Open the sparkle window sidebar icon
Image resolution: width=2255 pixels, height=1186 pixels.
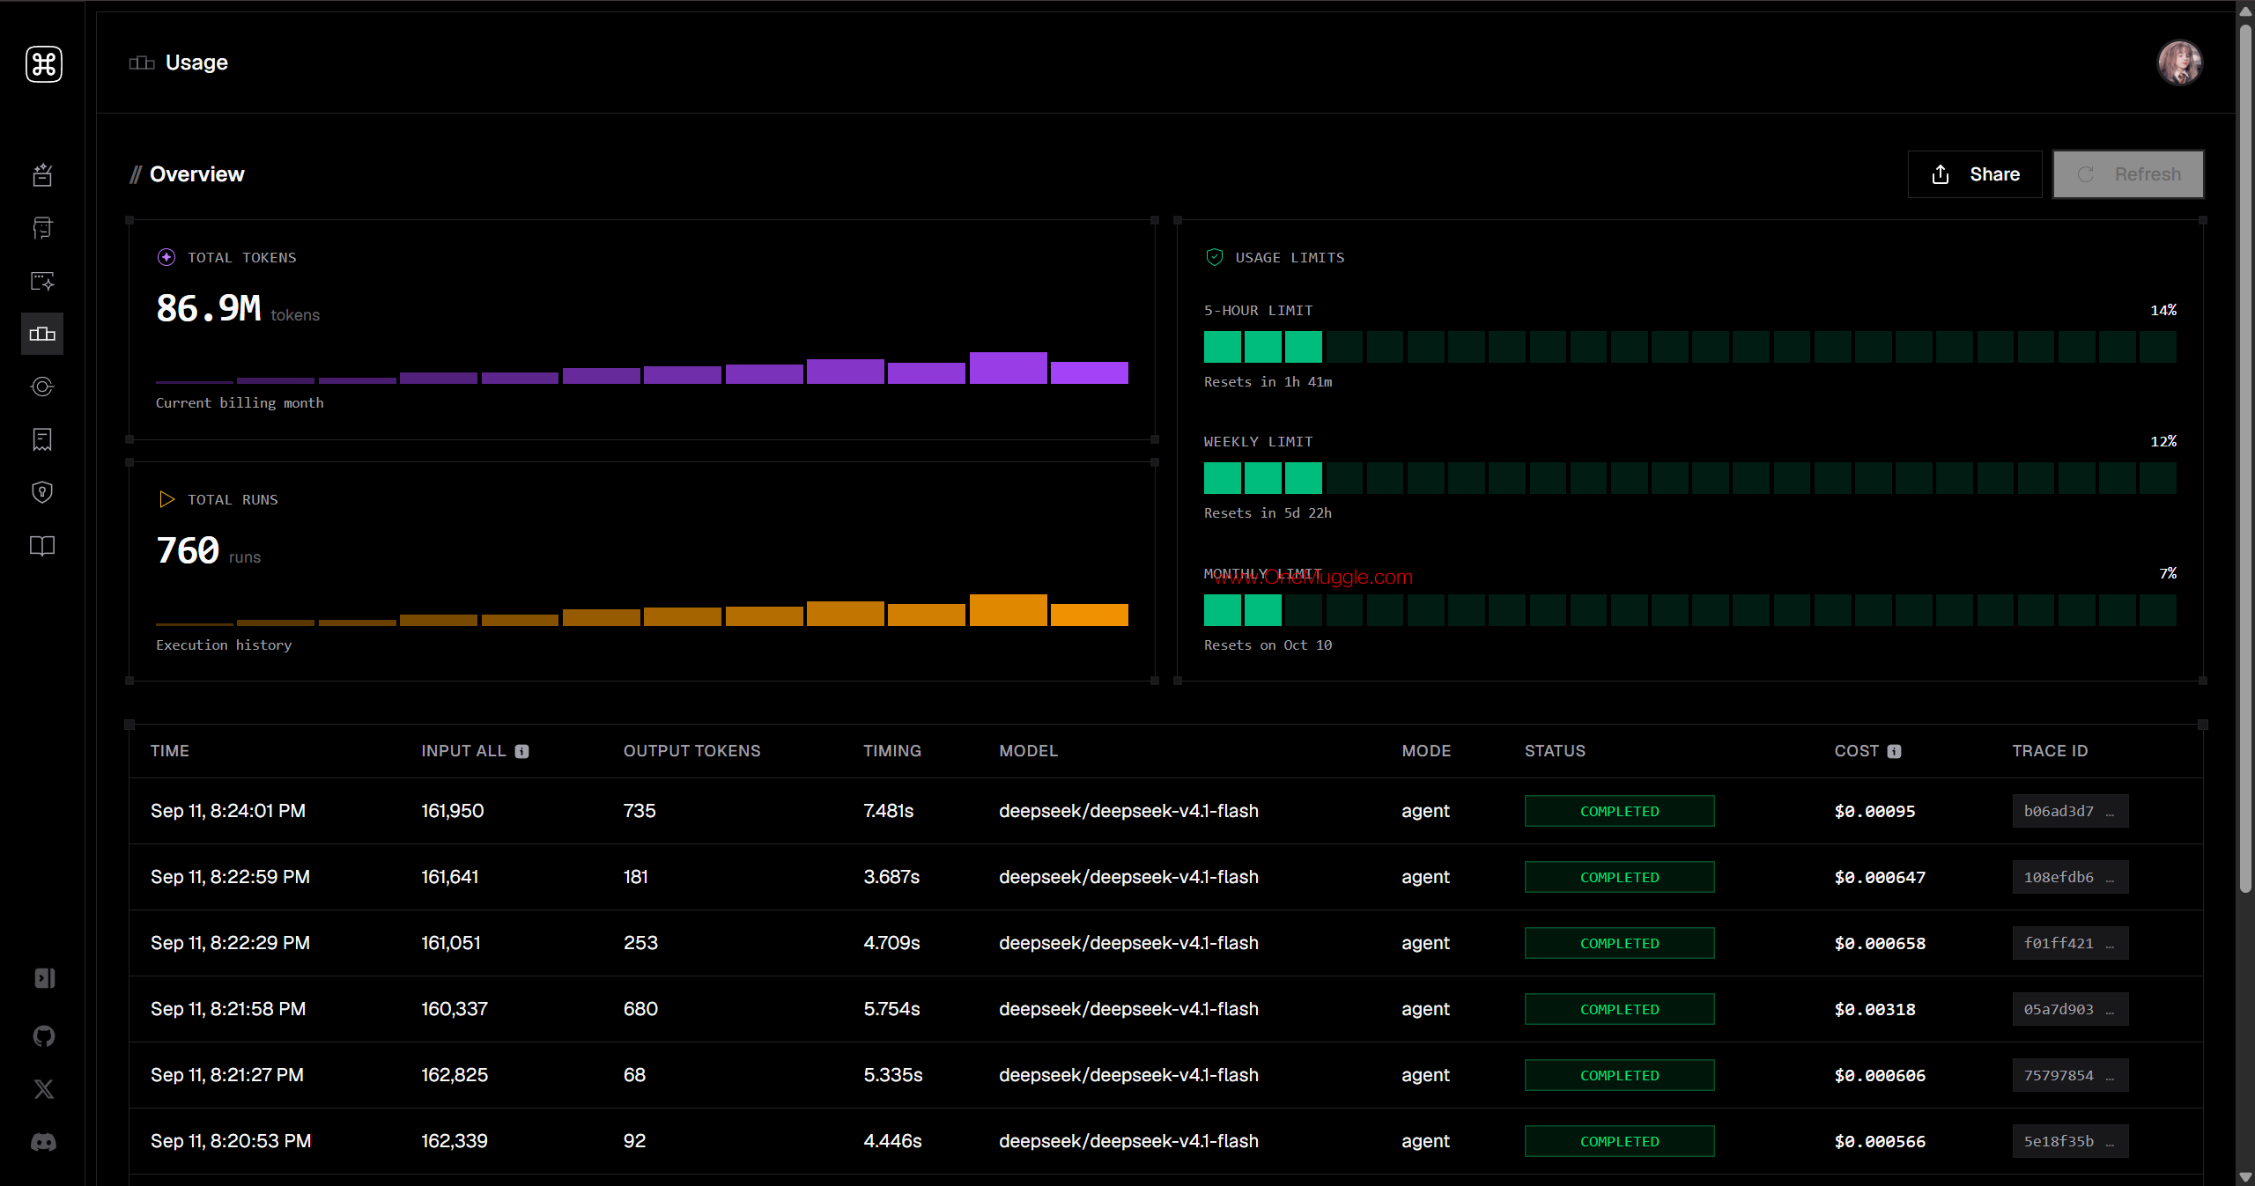[42, 281]
